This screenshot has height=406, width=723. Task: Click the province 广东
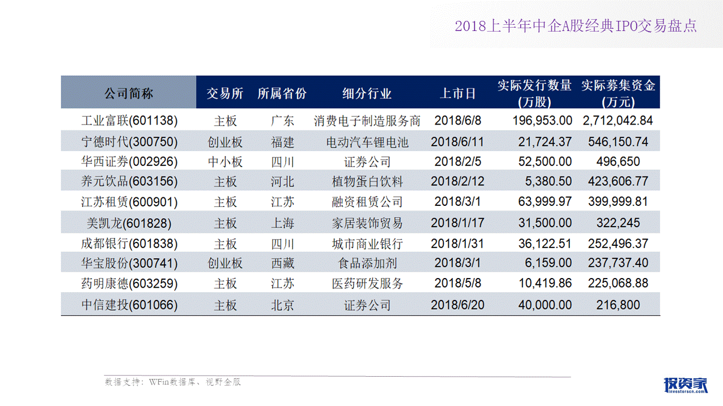pyautogui.click(x=282, y=121)
